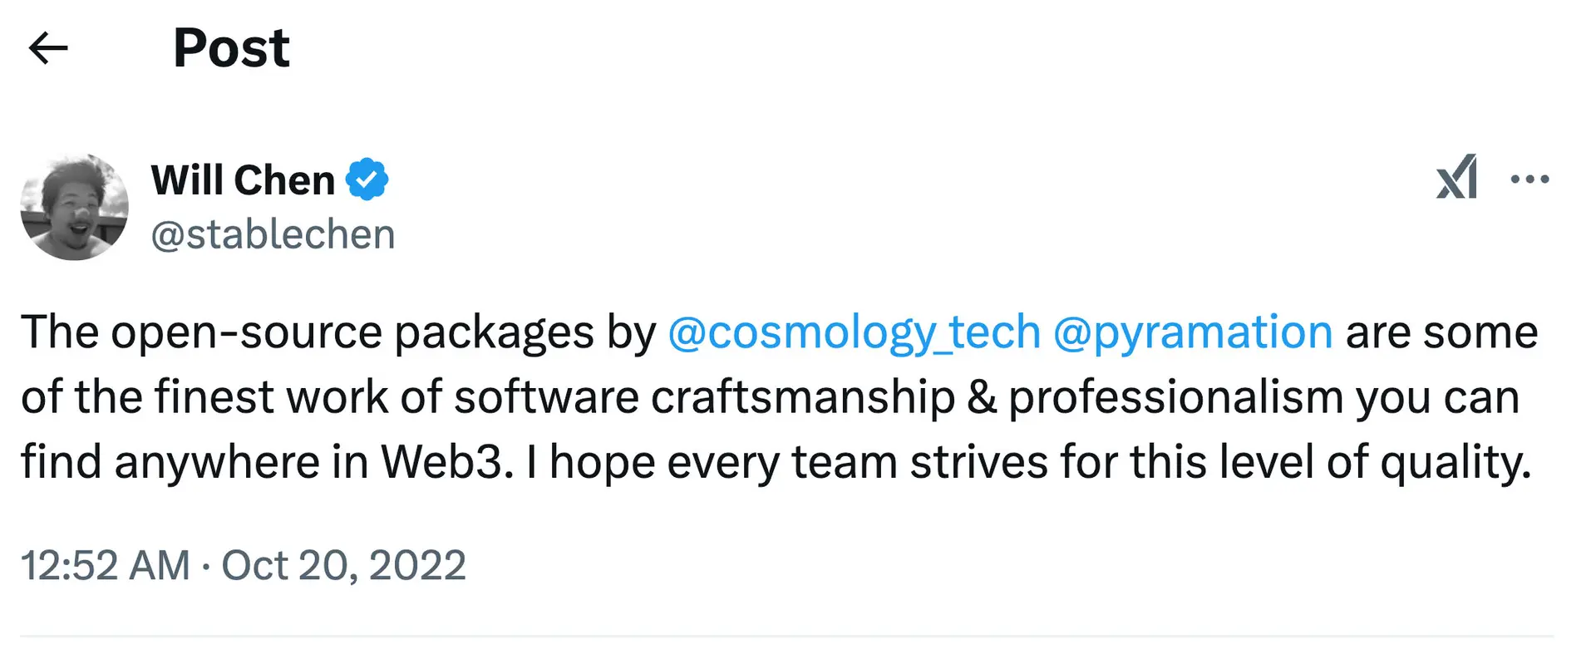Screen dimensions: 1596x649
Task: Click the back navigation arrow at top left
Action: [48, 47]
